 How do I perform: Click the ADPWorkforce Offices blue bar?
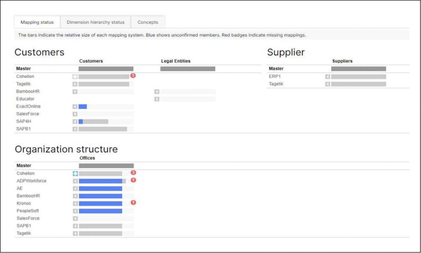click(100, 181)
